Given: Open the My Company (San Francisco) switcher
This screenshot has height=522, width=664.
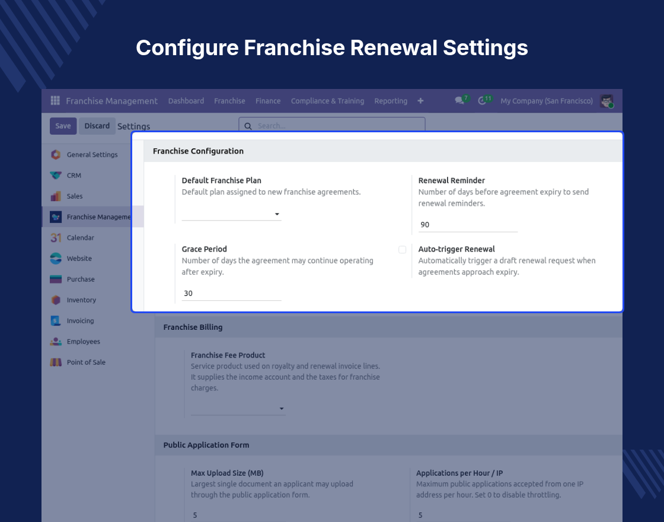Looking at the screenshot, I should click(x=546, y=101).
